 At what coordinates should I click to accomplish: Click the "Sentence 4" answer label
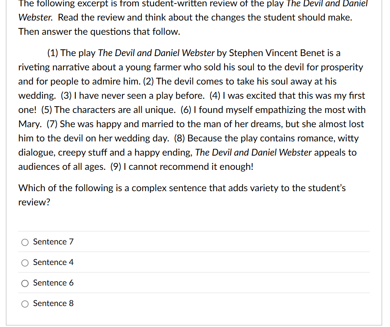point(53,262)
